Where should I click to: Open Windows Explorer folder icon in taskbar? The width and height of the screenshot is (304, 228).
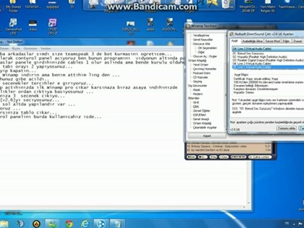[4, 224]
